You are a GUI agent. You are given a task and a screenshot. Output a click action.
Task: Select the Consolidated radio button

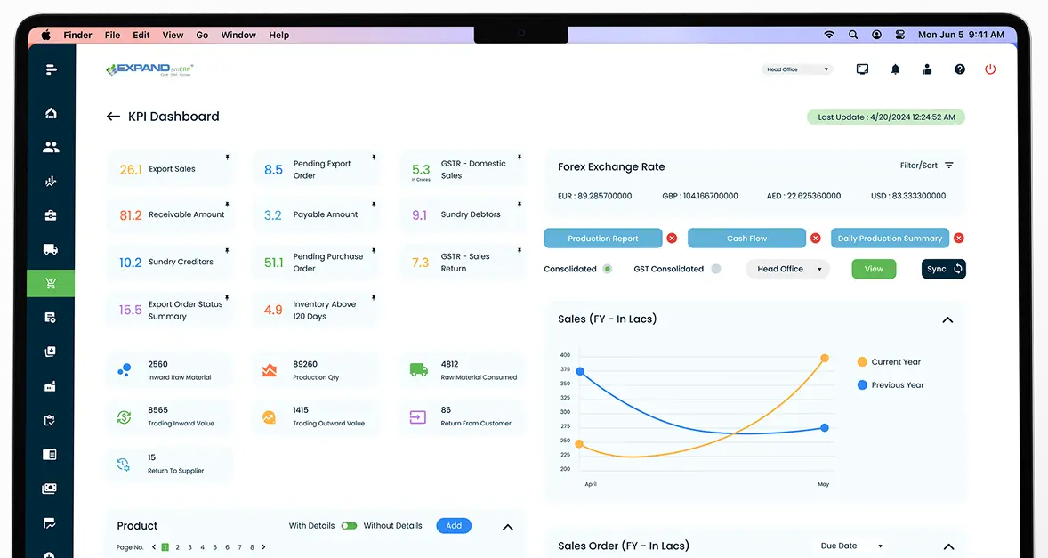coord(608,269)
